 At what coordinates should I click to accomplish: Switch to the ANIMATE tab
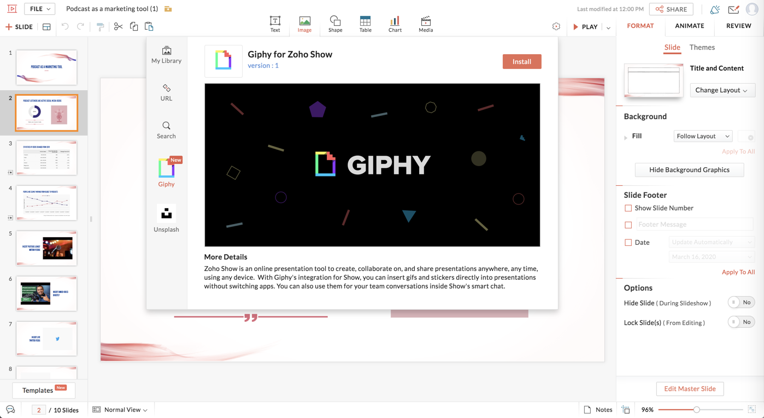[x=690, y=26]
